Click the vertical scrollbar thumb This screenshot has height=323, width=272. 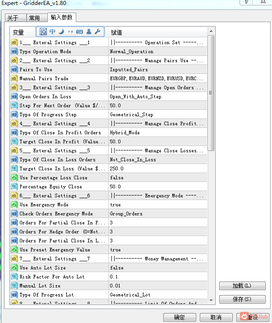tap(211, 93)
